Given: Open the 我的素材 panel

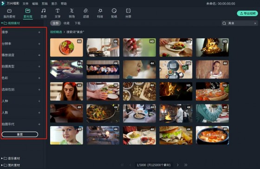Looking at the screenshot, I should pos(9,13).
